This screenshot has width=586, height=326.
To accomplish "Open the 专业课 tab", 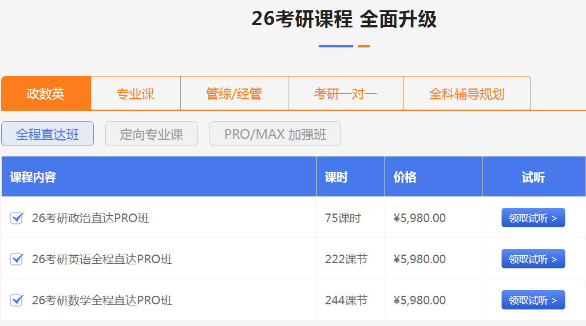I will tap(136, 94).
